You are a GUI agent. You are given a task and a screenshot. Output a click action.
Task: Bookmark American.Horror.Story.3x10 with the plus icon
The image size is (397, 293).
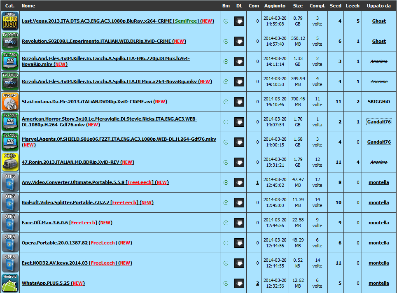pos(226,122)
